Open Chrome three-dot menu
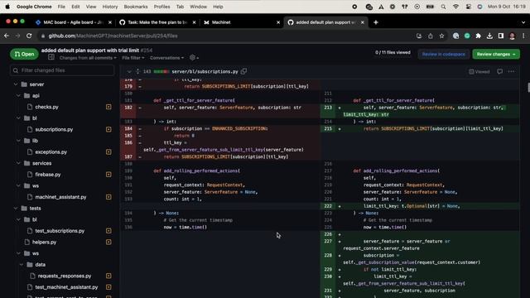The height and width of the screenshot is (298, 530). coord(523,36)
